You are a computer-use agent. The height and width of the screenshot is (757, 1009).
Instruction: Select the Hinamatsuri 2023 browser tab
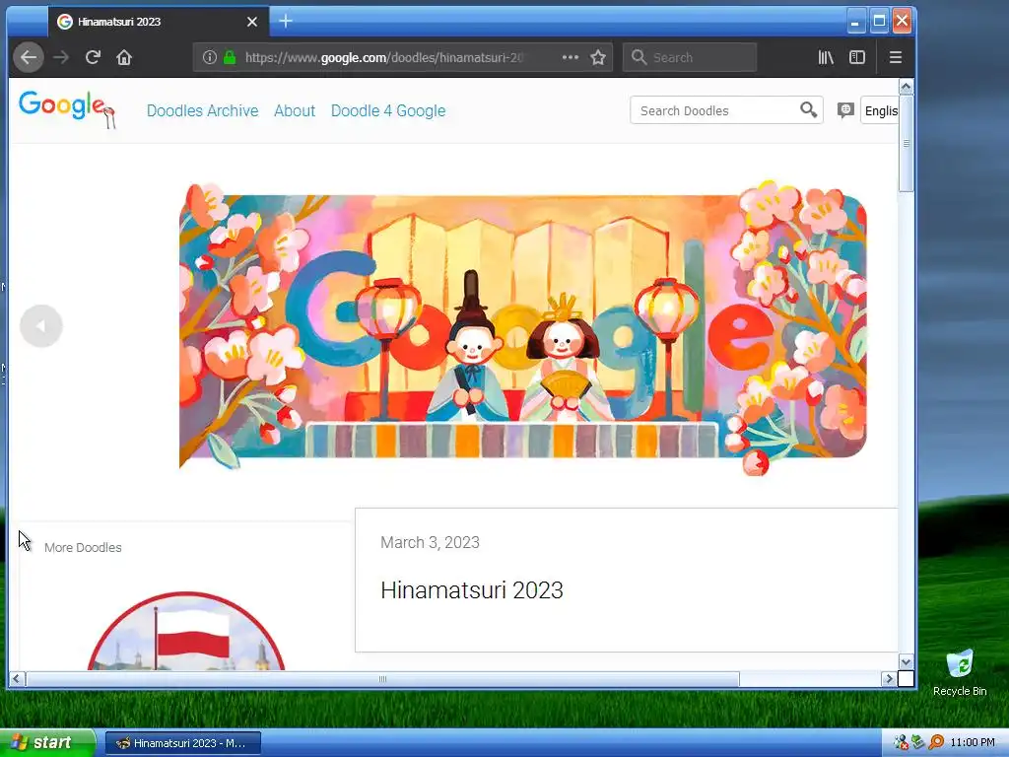(158, 22)
